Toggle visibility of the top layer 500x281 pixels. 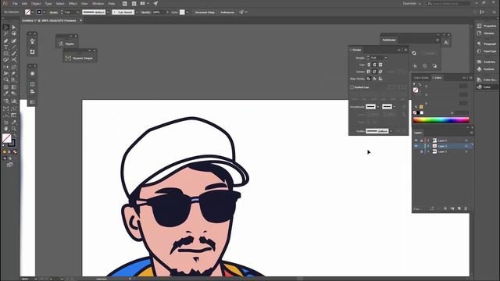416,140
